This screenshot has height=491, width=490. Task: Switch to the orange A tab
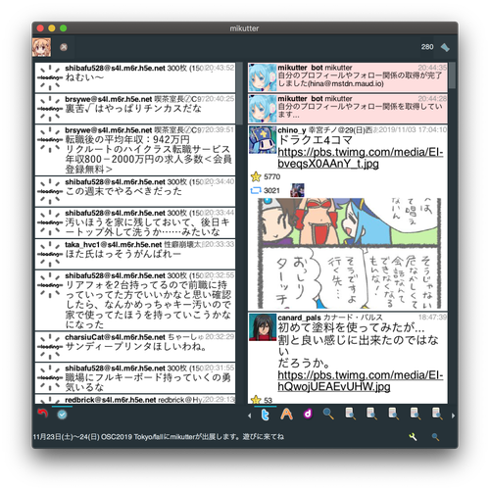coord(286,415)
